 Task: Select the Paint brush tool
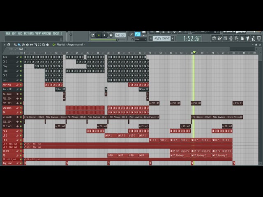pyautogui.click(x=19, y=45)
